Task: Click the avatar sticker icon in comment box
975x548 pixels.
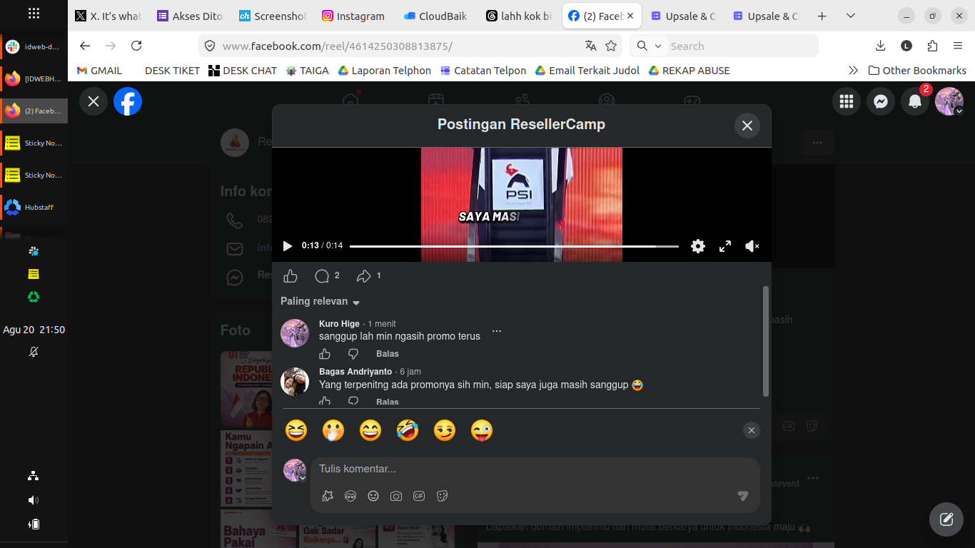Action: click(350, 496)
